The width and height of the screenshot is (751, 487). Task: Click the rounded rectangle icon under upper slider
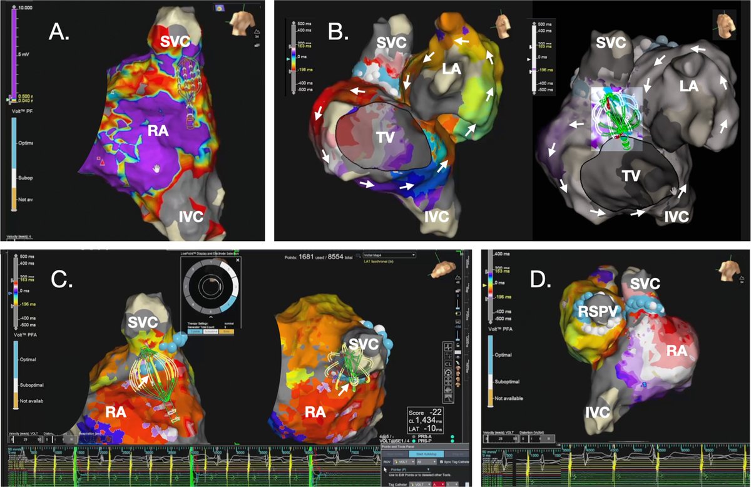pos(458,313)
